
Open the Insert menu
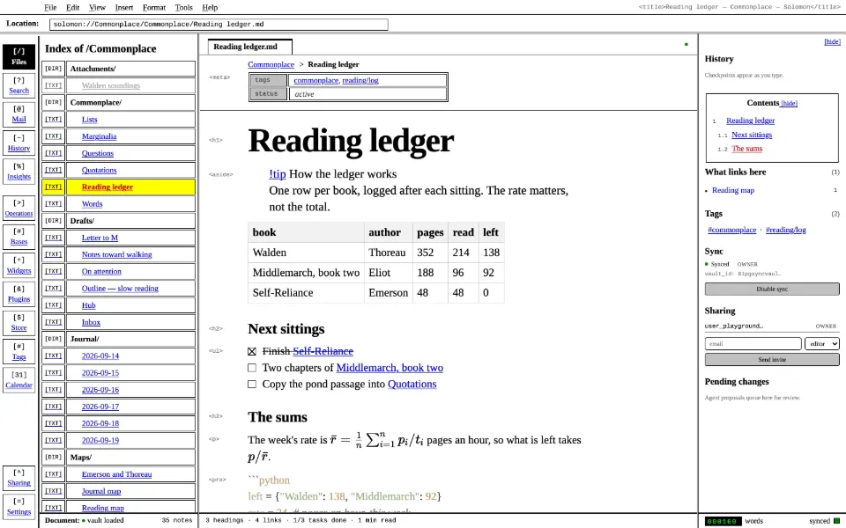pos(124,8)
